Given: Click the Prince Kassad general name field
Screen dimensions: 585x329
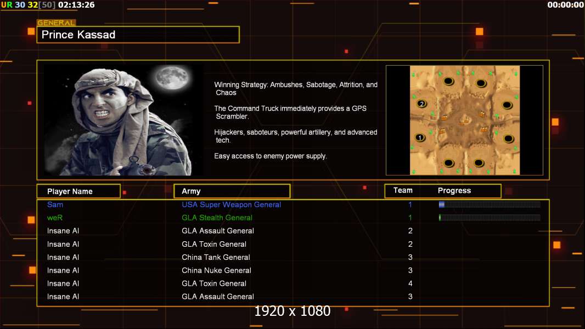Looking at the screenshot, I should pos(138,35).
